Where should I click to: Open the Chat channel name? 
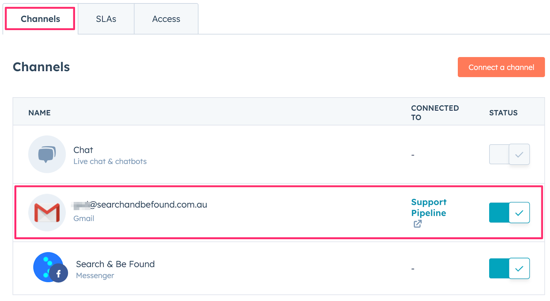83,150
